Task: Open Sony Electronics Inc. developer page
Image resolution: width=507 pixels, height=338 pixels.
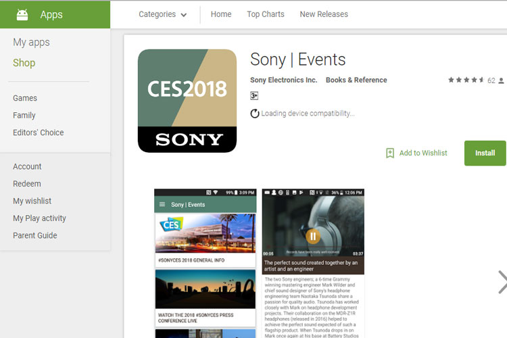Action: coord(283,80)
